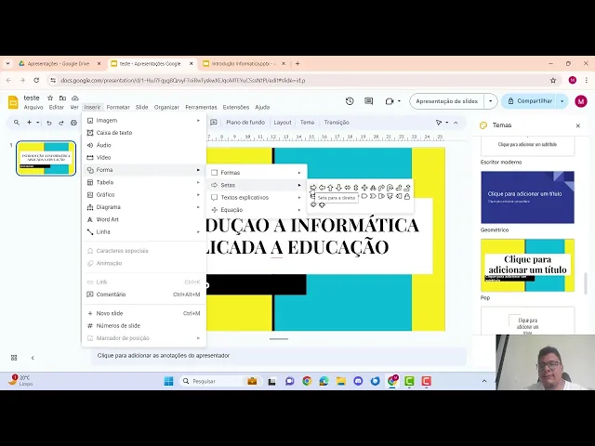Viewport: 595px width, 446px height.
Task: Start Apresentação de slides
Action: (446, 101)
